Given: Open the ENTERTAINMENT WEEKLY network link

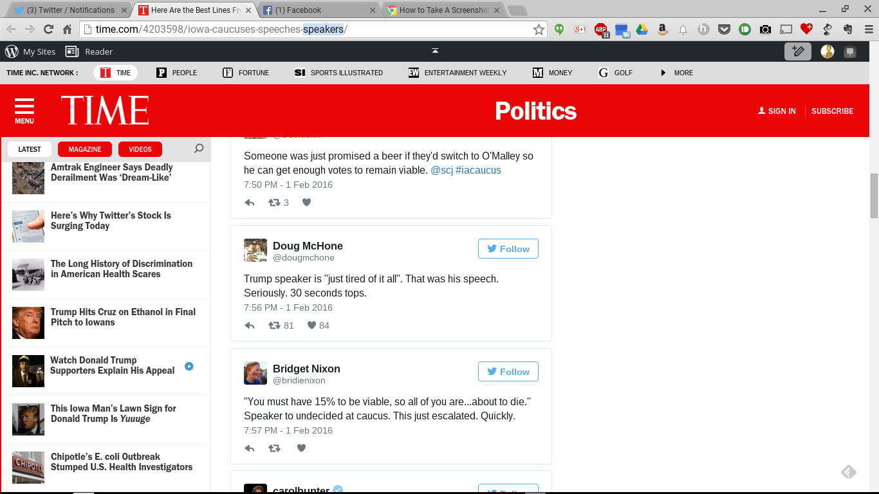Looking at the screenshot, I should point(458,73).
